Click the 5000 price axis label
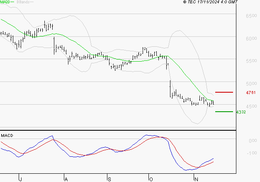Viewport: 260px width, 182px height. pos(251,84)
